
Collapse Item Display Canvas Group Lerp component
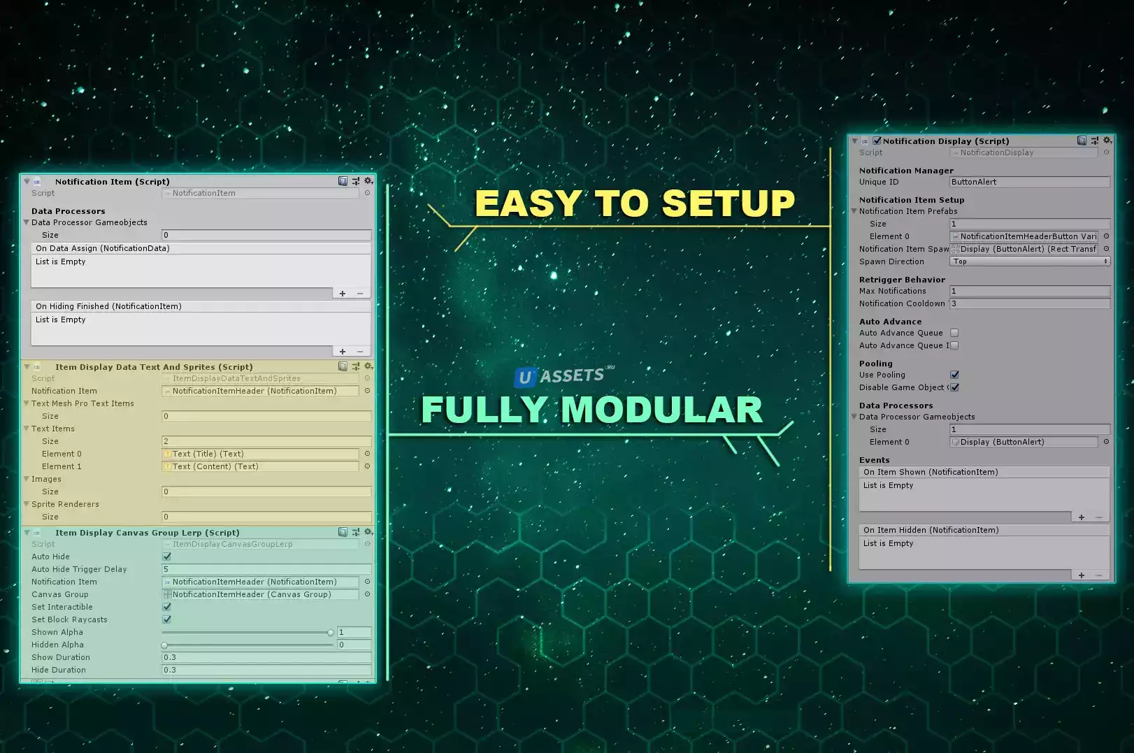[x=27, y=532]
